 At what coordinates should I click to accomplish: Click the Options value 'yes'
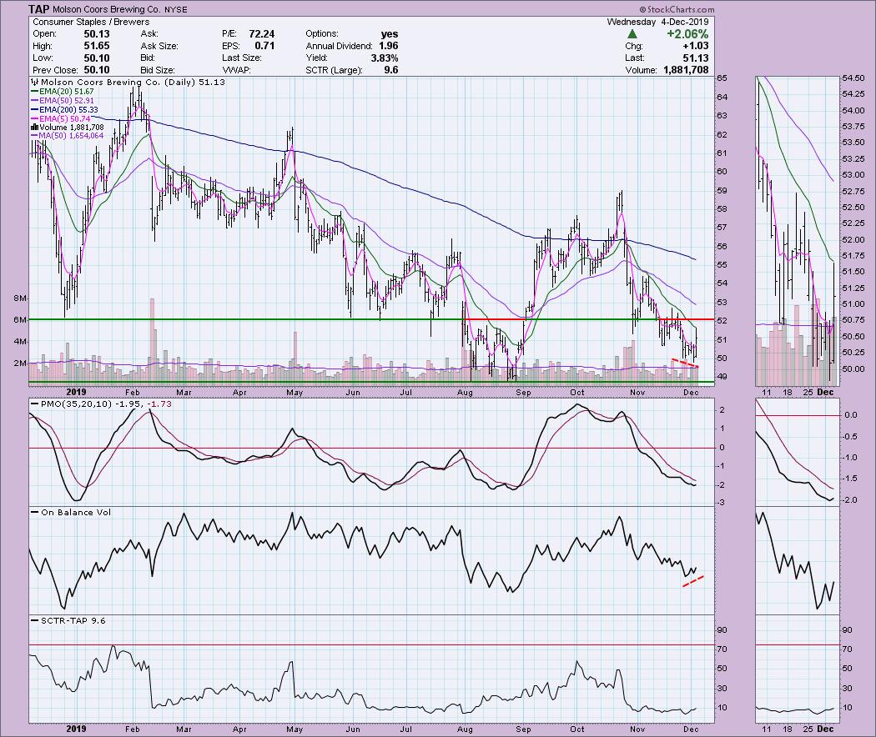[x=390, y=34]
